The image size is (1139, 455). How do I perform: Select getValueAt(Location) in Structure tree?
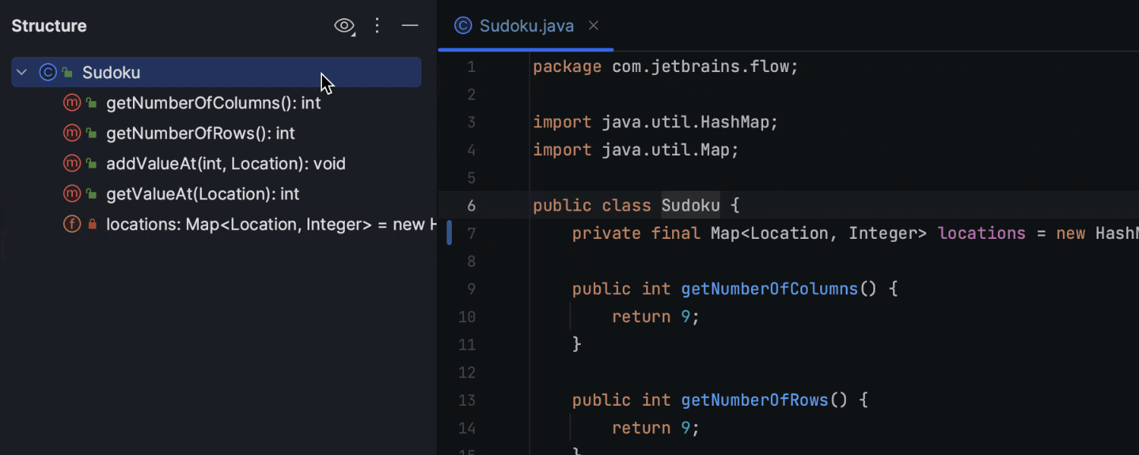point(203,194)
